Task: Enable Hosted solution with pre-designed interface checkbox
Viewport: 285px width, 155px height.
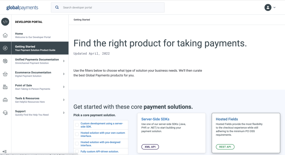Action: tap(77, 144)
